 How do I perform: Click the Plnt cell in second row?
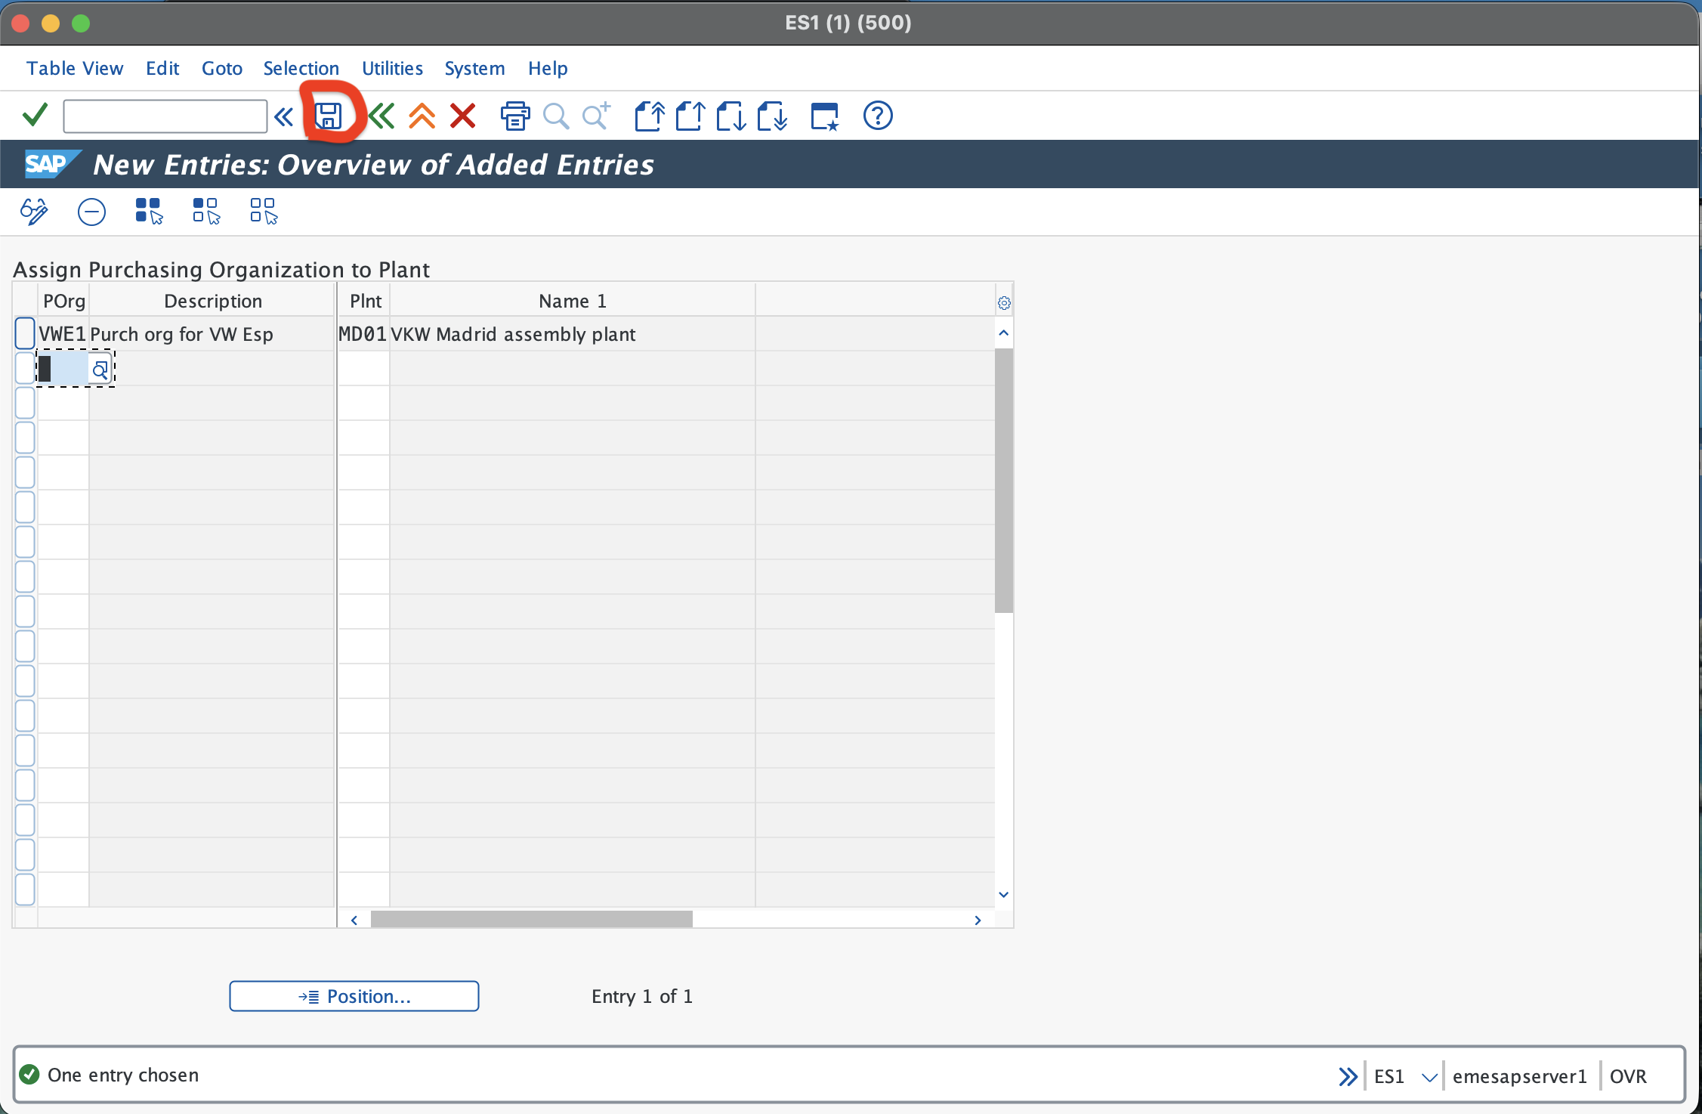(x=363, y=369)
